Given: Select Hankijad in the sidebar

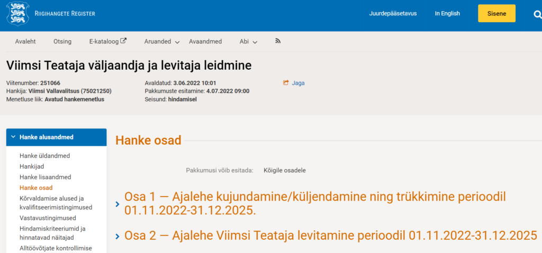Looking at the screenshot, I should [x=32, y=166].
